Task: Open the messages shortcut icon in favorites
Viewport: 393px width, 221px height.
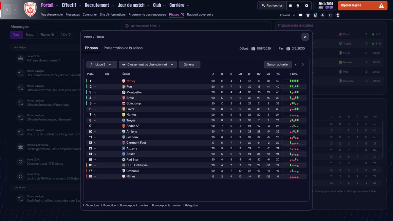Action: [300, 15]
